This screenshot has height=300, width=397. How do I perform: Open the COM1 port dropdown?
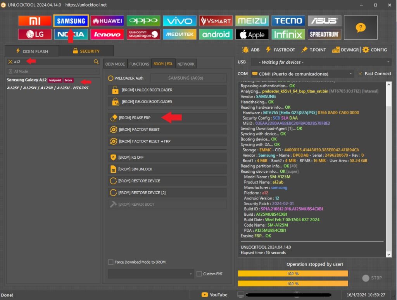tap(302, 74)
